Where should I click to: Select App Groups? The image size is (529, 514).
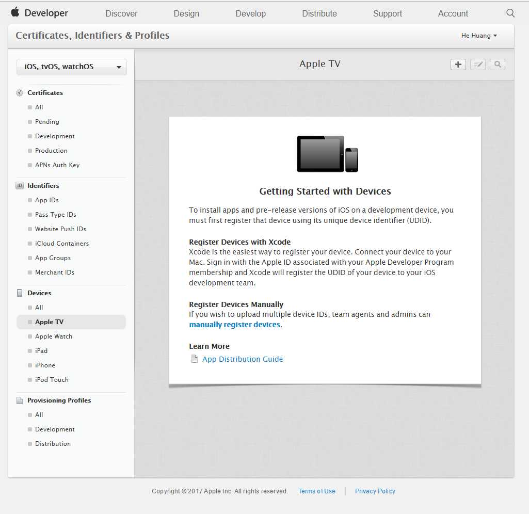[53, 258]
